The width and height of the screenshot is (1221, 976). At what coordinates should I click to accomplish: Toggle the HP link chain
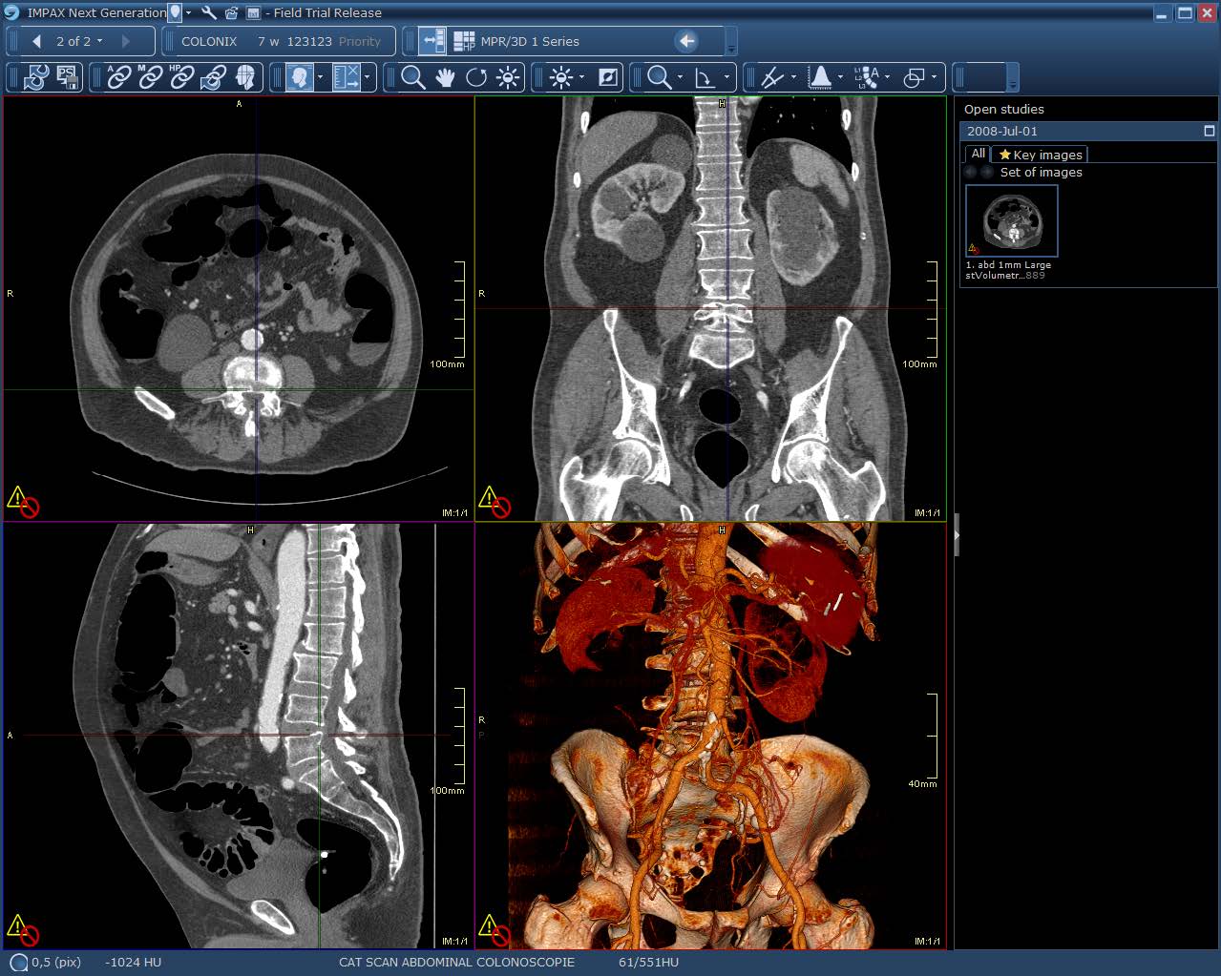point(181,77)
